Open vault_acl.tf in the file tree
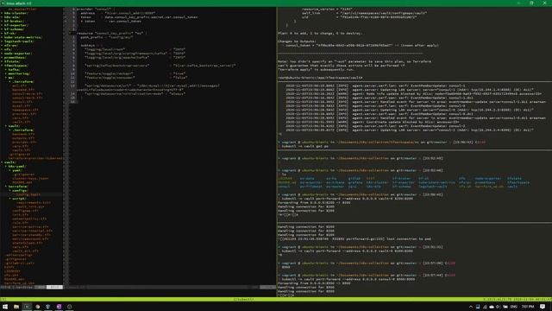 pyautogui.click(x=25, y=251)
